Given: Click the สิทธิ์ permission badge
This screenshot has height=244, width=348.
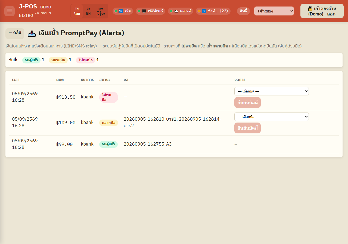Looking at the screenshot, I should 243,11.
